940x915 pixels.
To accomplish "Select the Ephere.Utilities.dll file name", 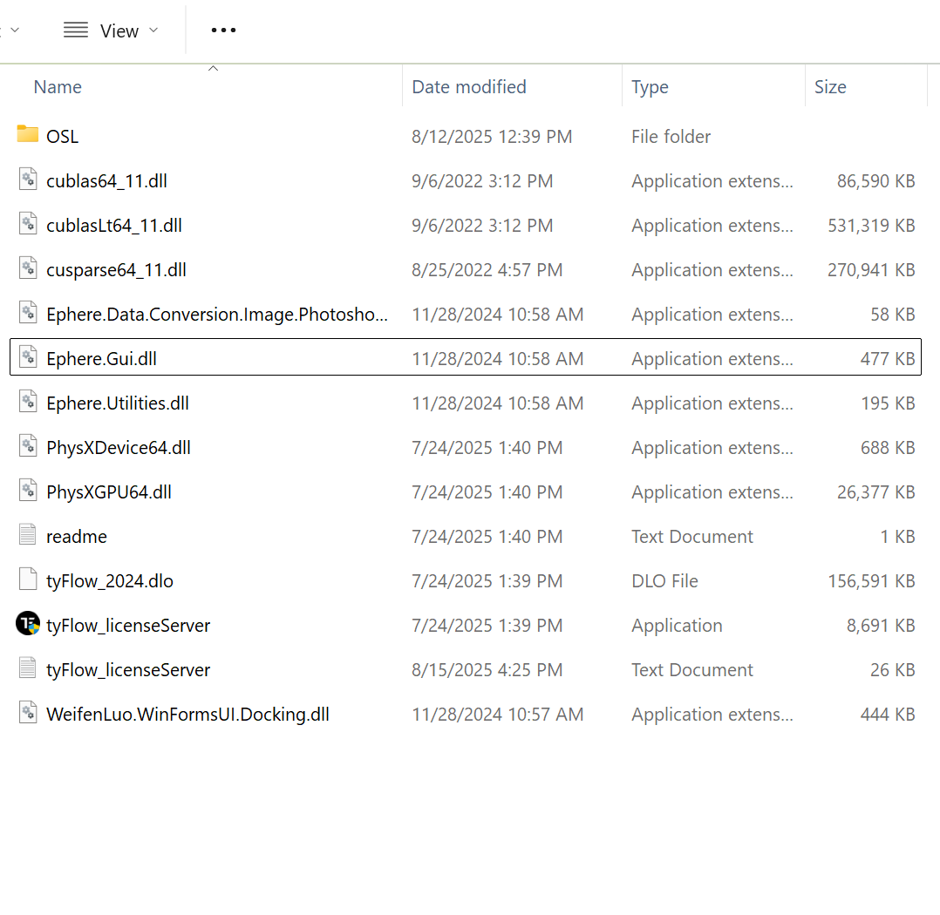I will click(x=118, y=403).
